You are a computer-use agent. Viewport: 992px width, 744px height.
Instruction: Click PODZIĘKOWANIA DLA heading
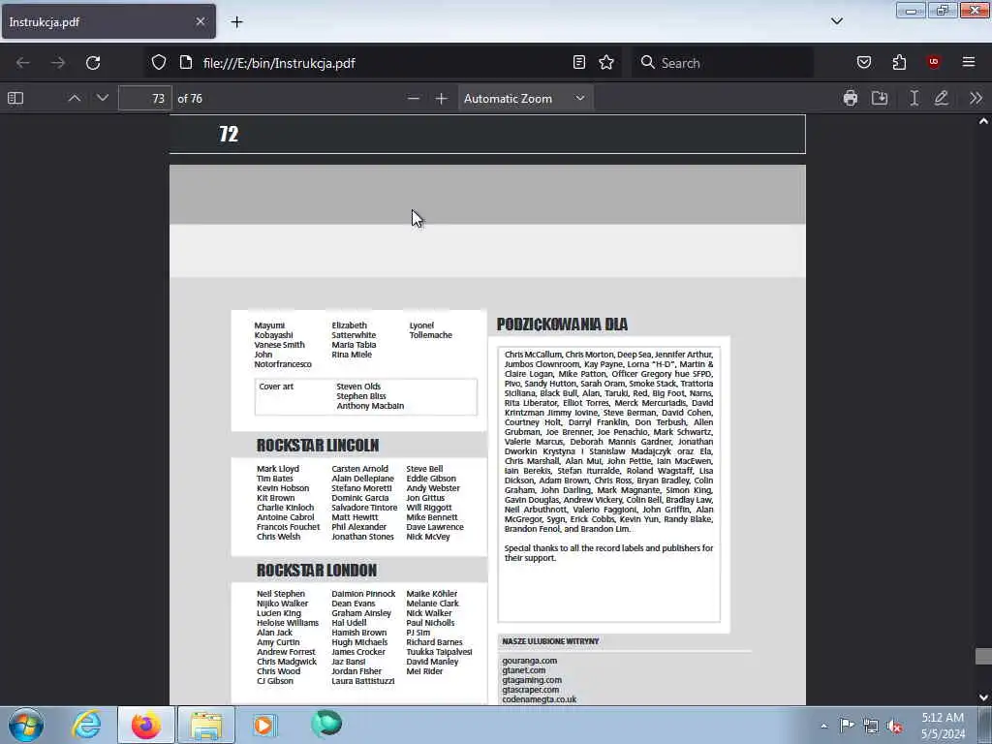(562, 325)
